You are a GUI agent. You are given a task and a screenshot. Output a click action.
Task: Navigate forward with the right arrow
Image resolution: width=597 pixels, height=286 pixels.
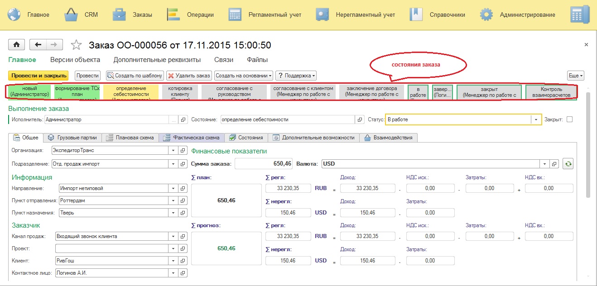coord(54,44)
